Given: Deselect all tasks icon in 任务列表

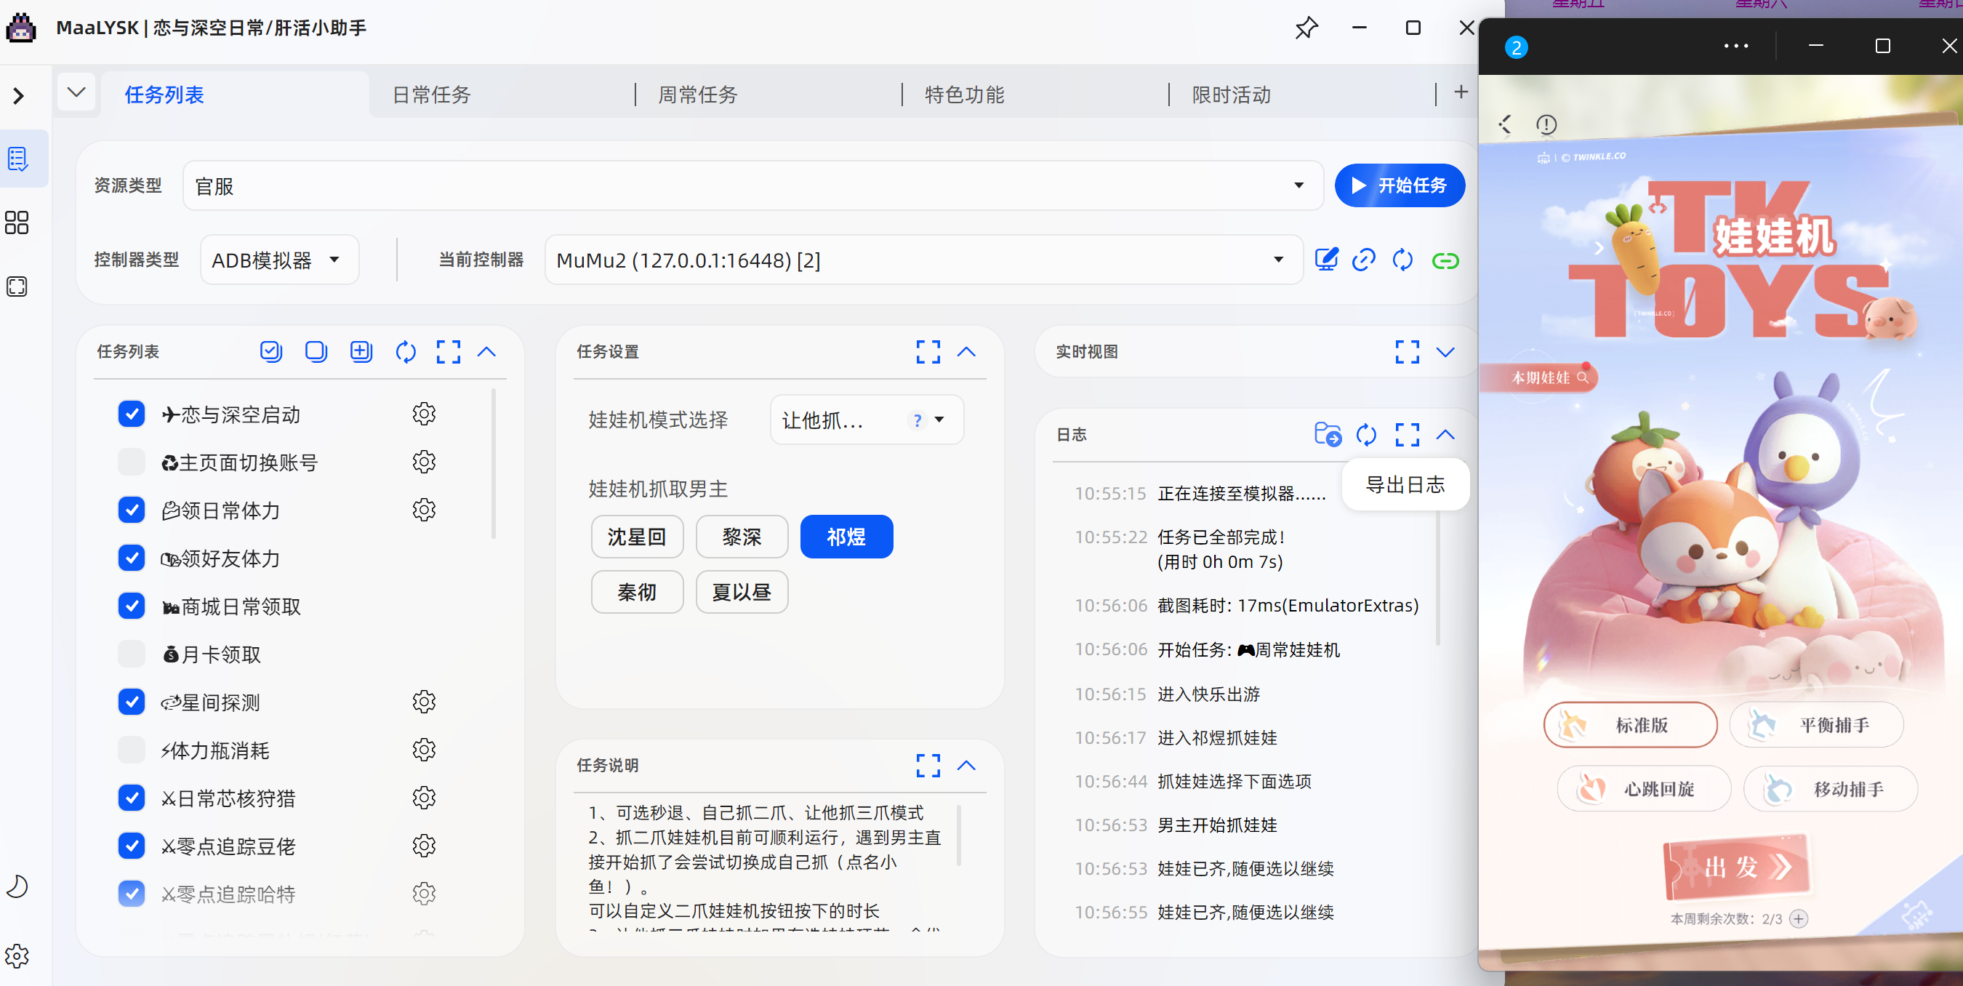Looking at the screenshot, I should (x=316, y=351).
